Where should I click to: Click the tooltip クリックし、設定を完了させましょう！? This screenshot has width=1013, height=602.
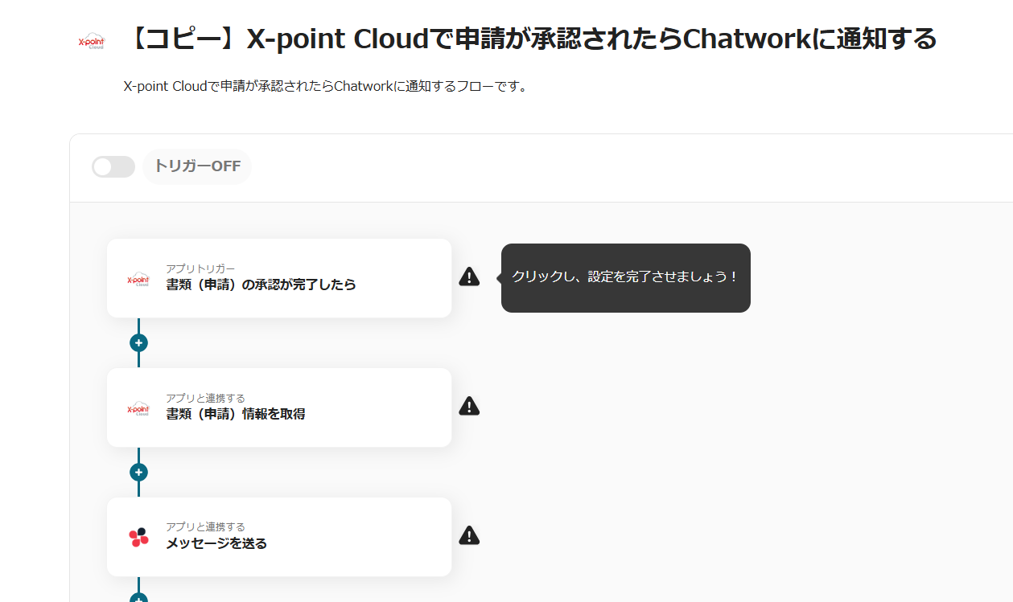coord(625,277)
